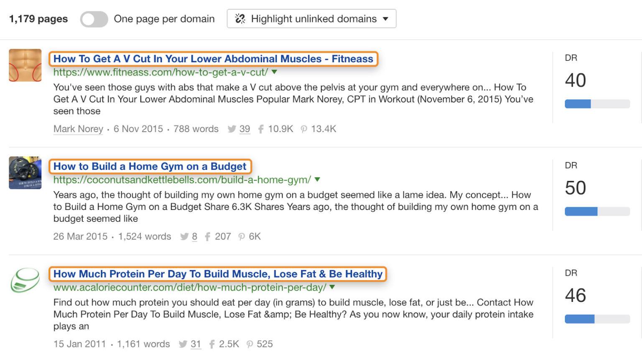Open the How to Build a Home Gym article

pos(150,166)
